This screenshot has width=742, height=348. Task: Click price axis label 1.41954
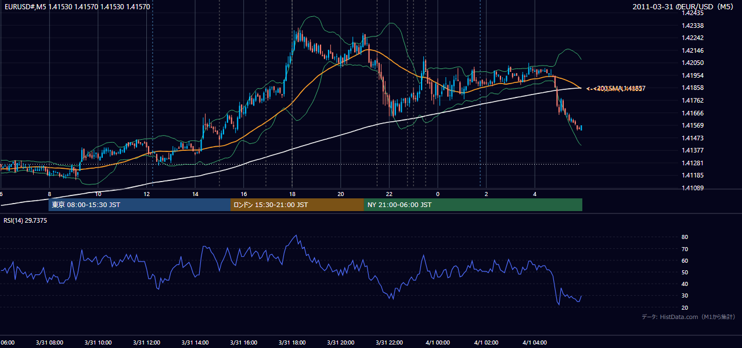tap(693, 75)
